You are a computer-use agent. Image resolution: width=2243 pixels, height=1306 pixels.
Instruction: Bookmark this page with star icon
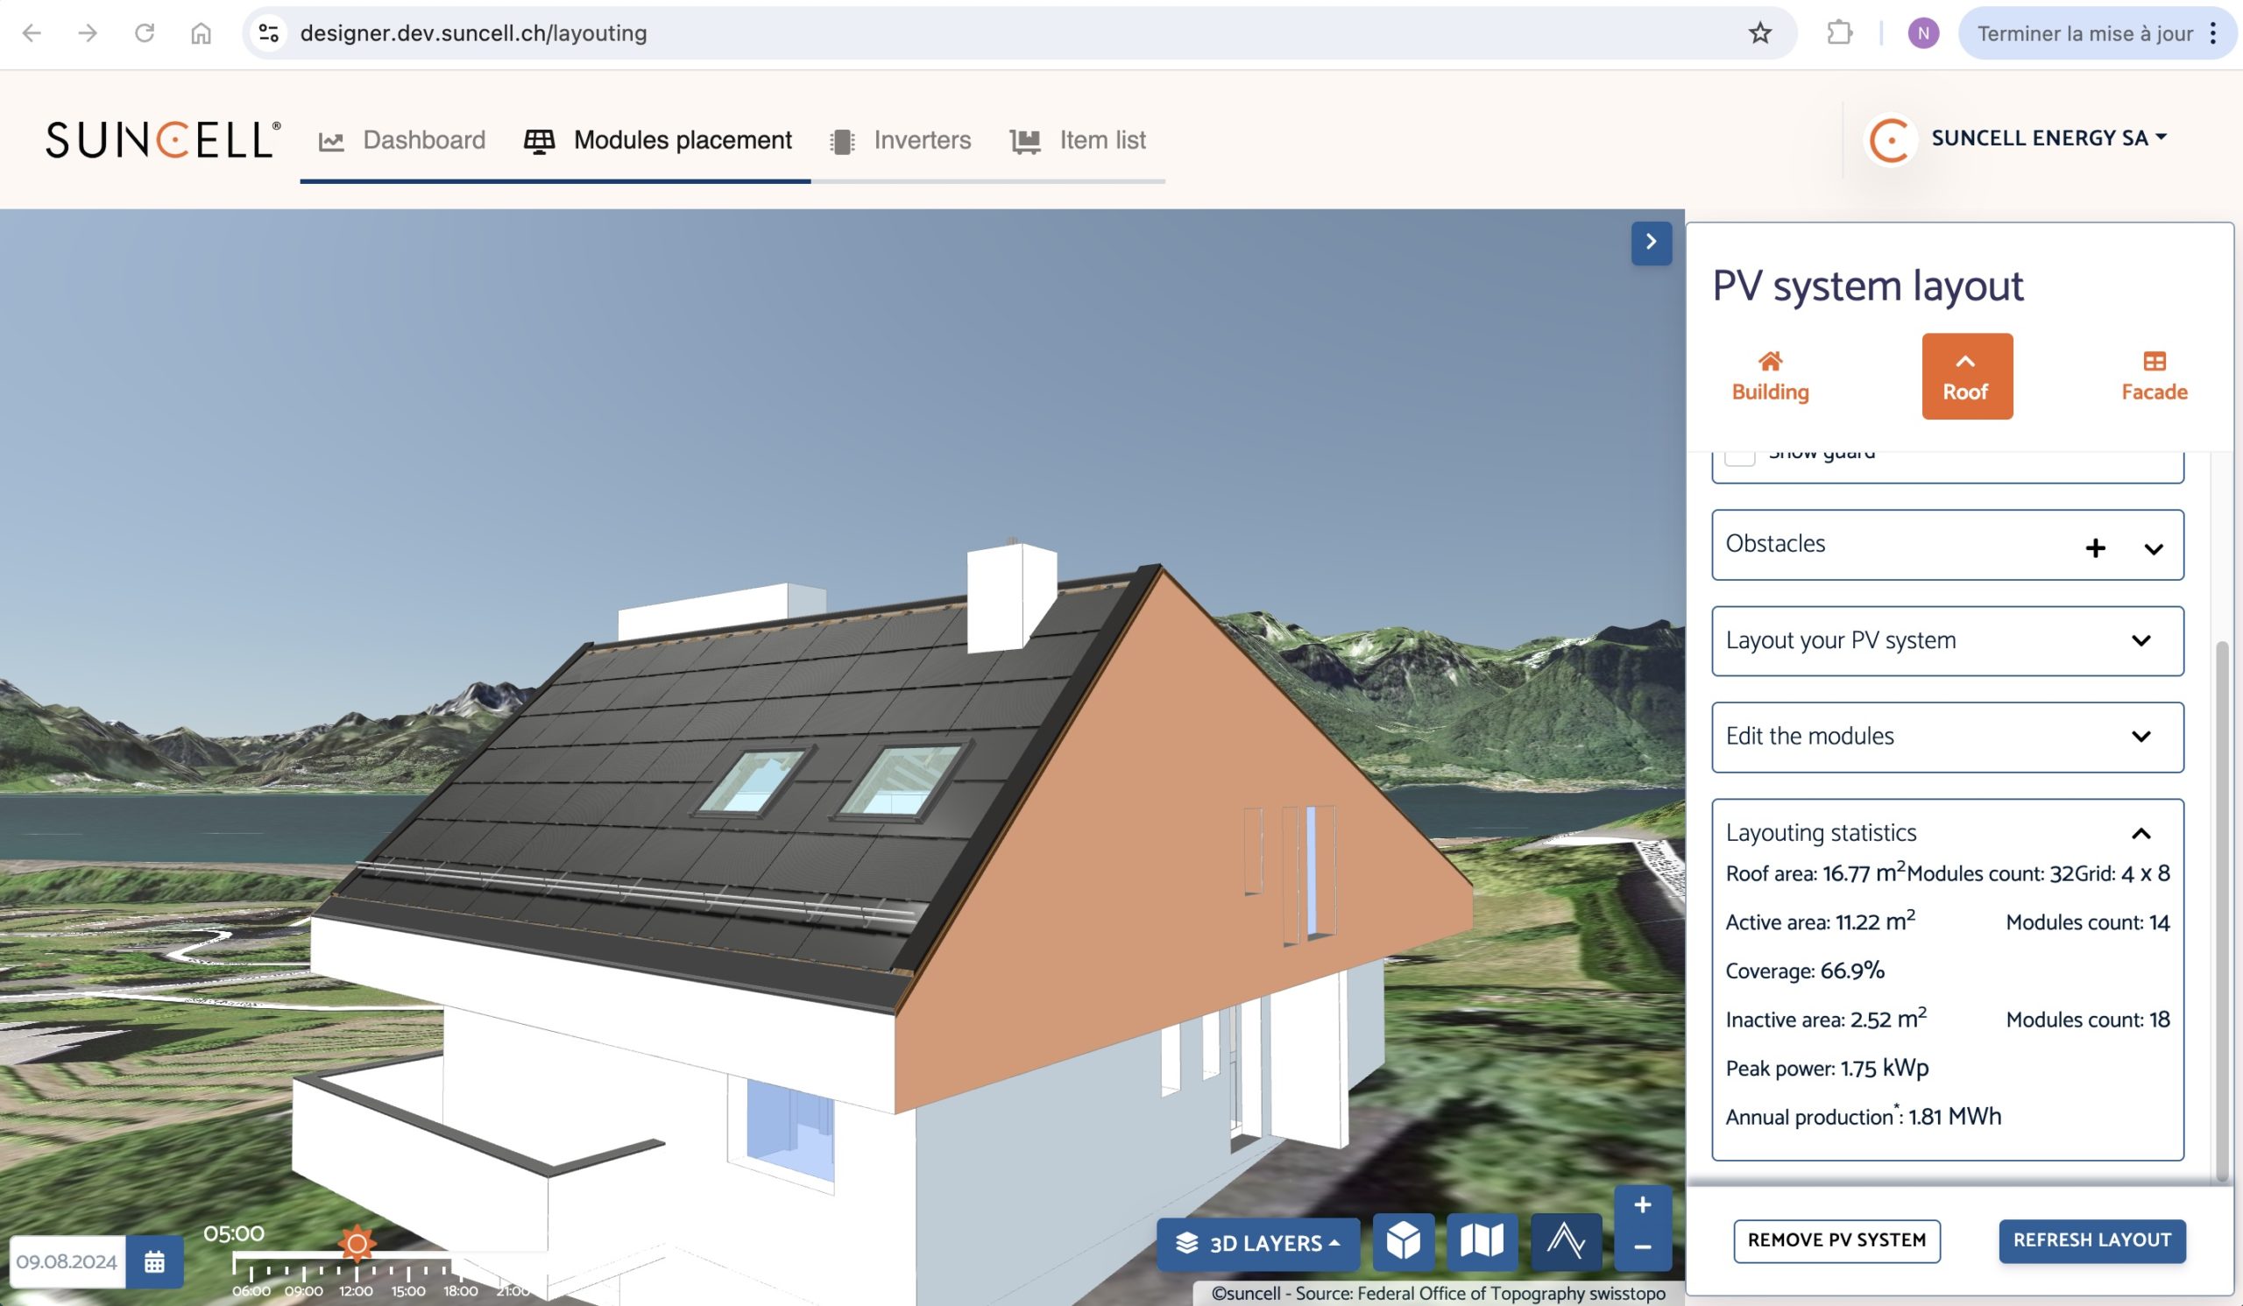click(x=1759, y=33)
